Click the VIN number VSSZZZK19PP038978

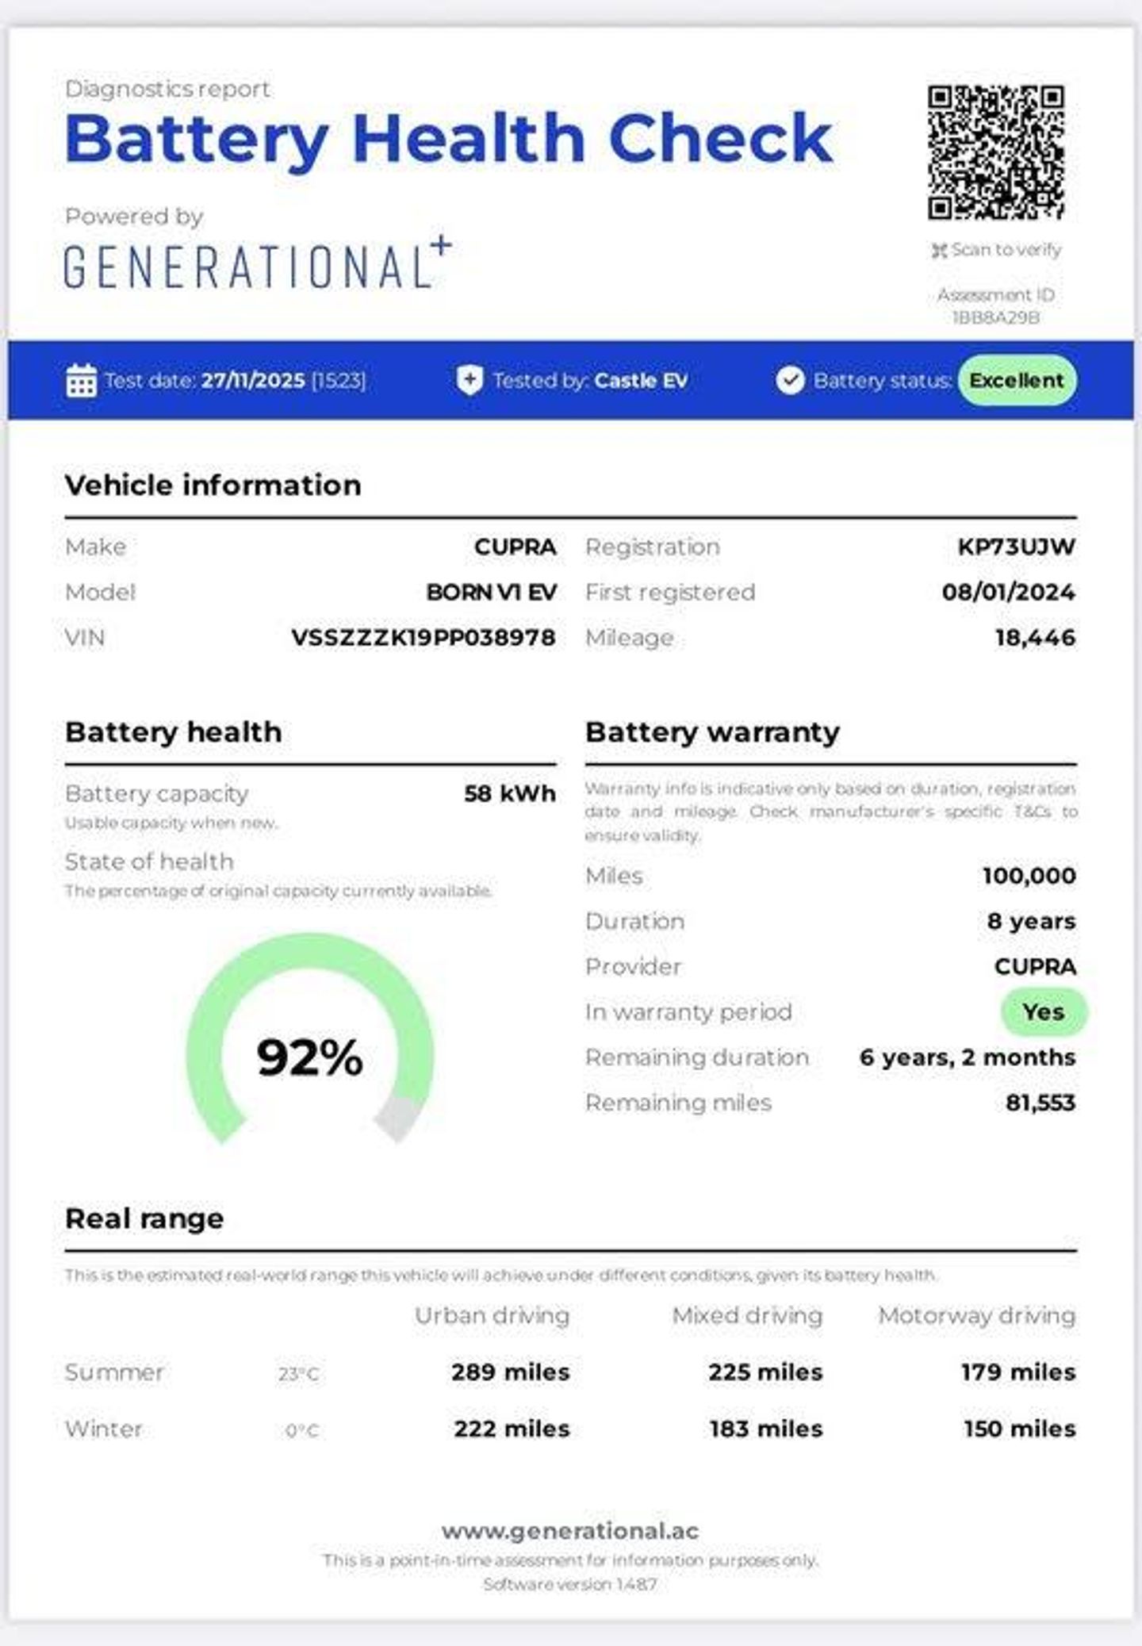(x=423, y=637)
